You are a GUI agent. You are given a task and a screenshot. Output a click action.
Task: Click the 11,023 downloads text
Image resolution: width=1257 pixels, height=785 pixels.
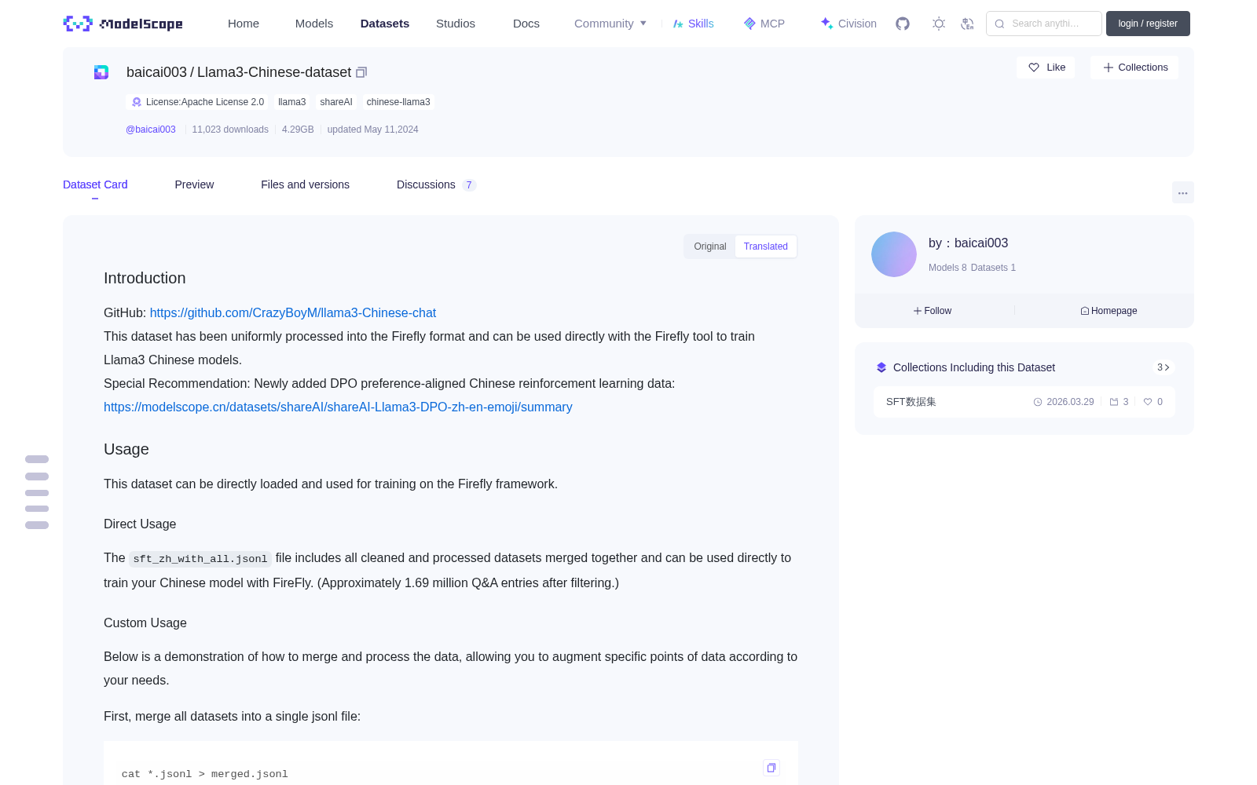pos(230,130)
